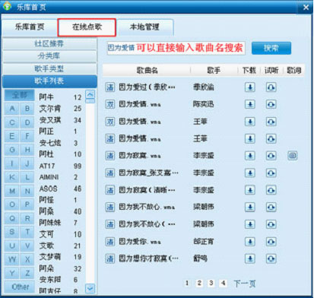This screenshot has height=298, width=314.
Task: Sort by 歌手 column header
Action: pyautogui.click(x=214, y=70)
